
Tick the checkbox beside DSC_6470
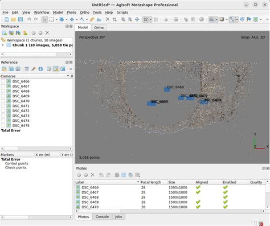(3, 101)
